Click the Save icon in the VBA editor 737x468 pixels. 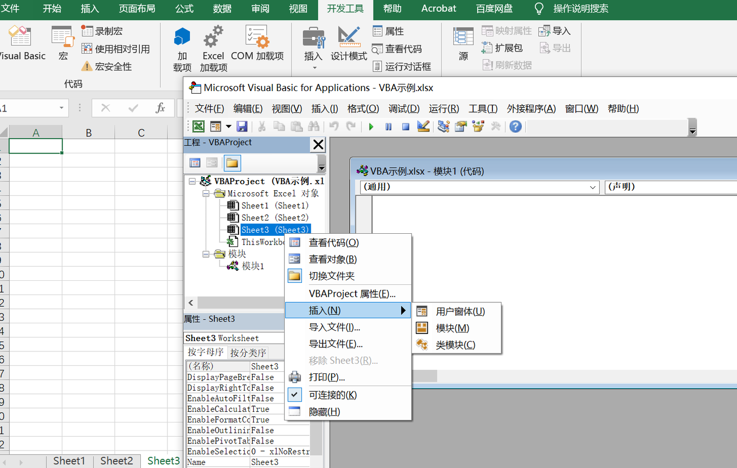[242, 126]
